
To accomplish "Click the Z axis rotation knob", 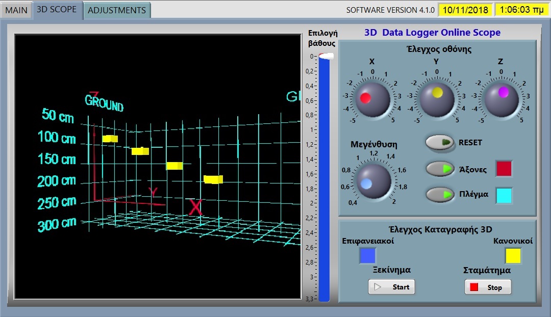I will click(501, 99).
